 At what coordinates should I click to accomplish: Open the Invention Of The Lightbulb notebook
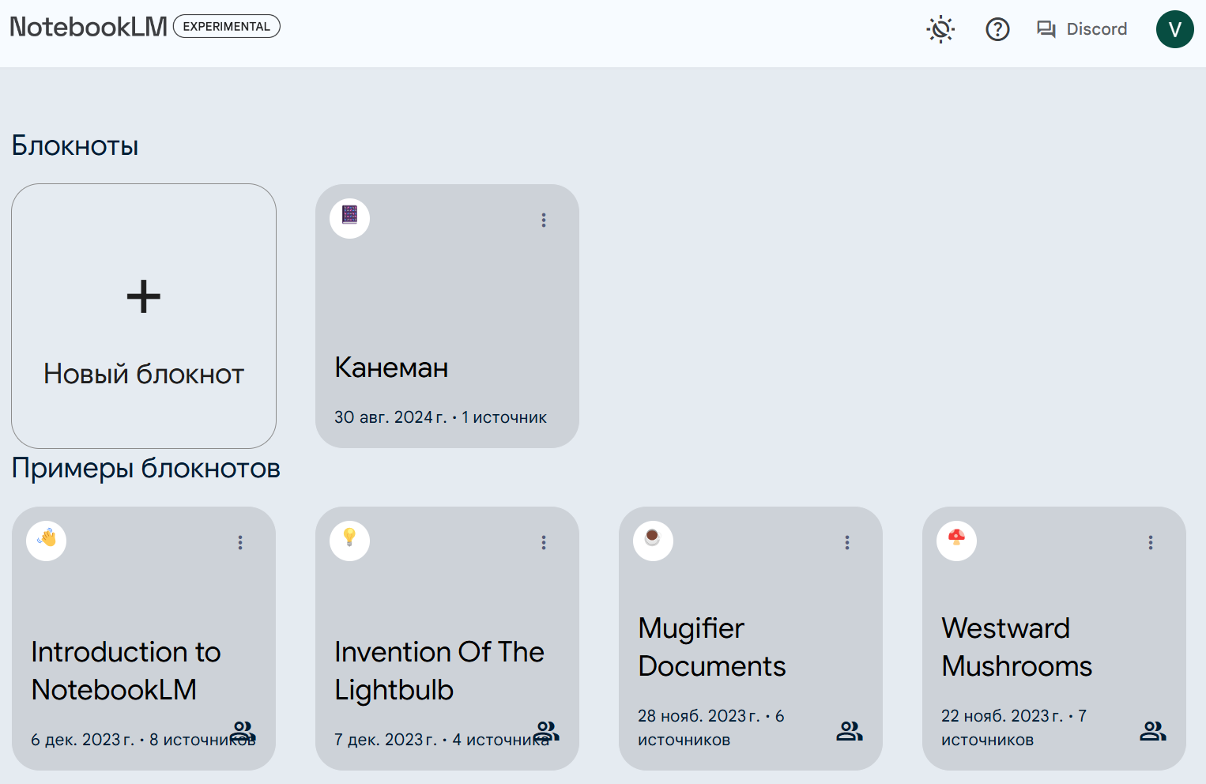click(x=439, y=670)
